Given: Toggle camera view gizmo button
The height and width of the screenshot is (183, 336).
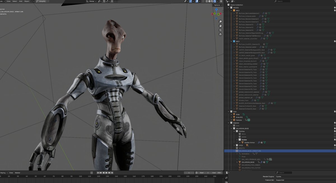Looking at the screenshot, I should coord(220,30).
